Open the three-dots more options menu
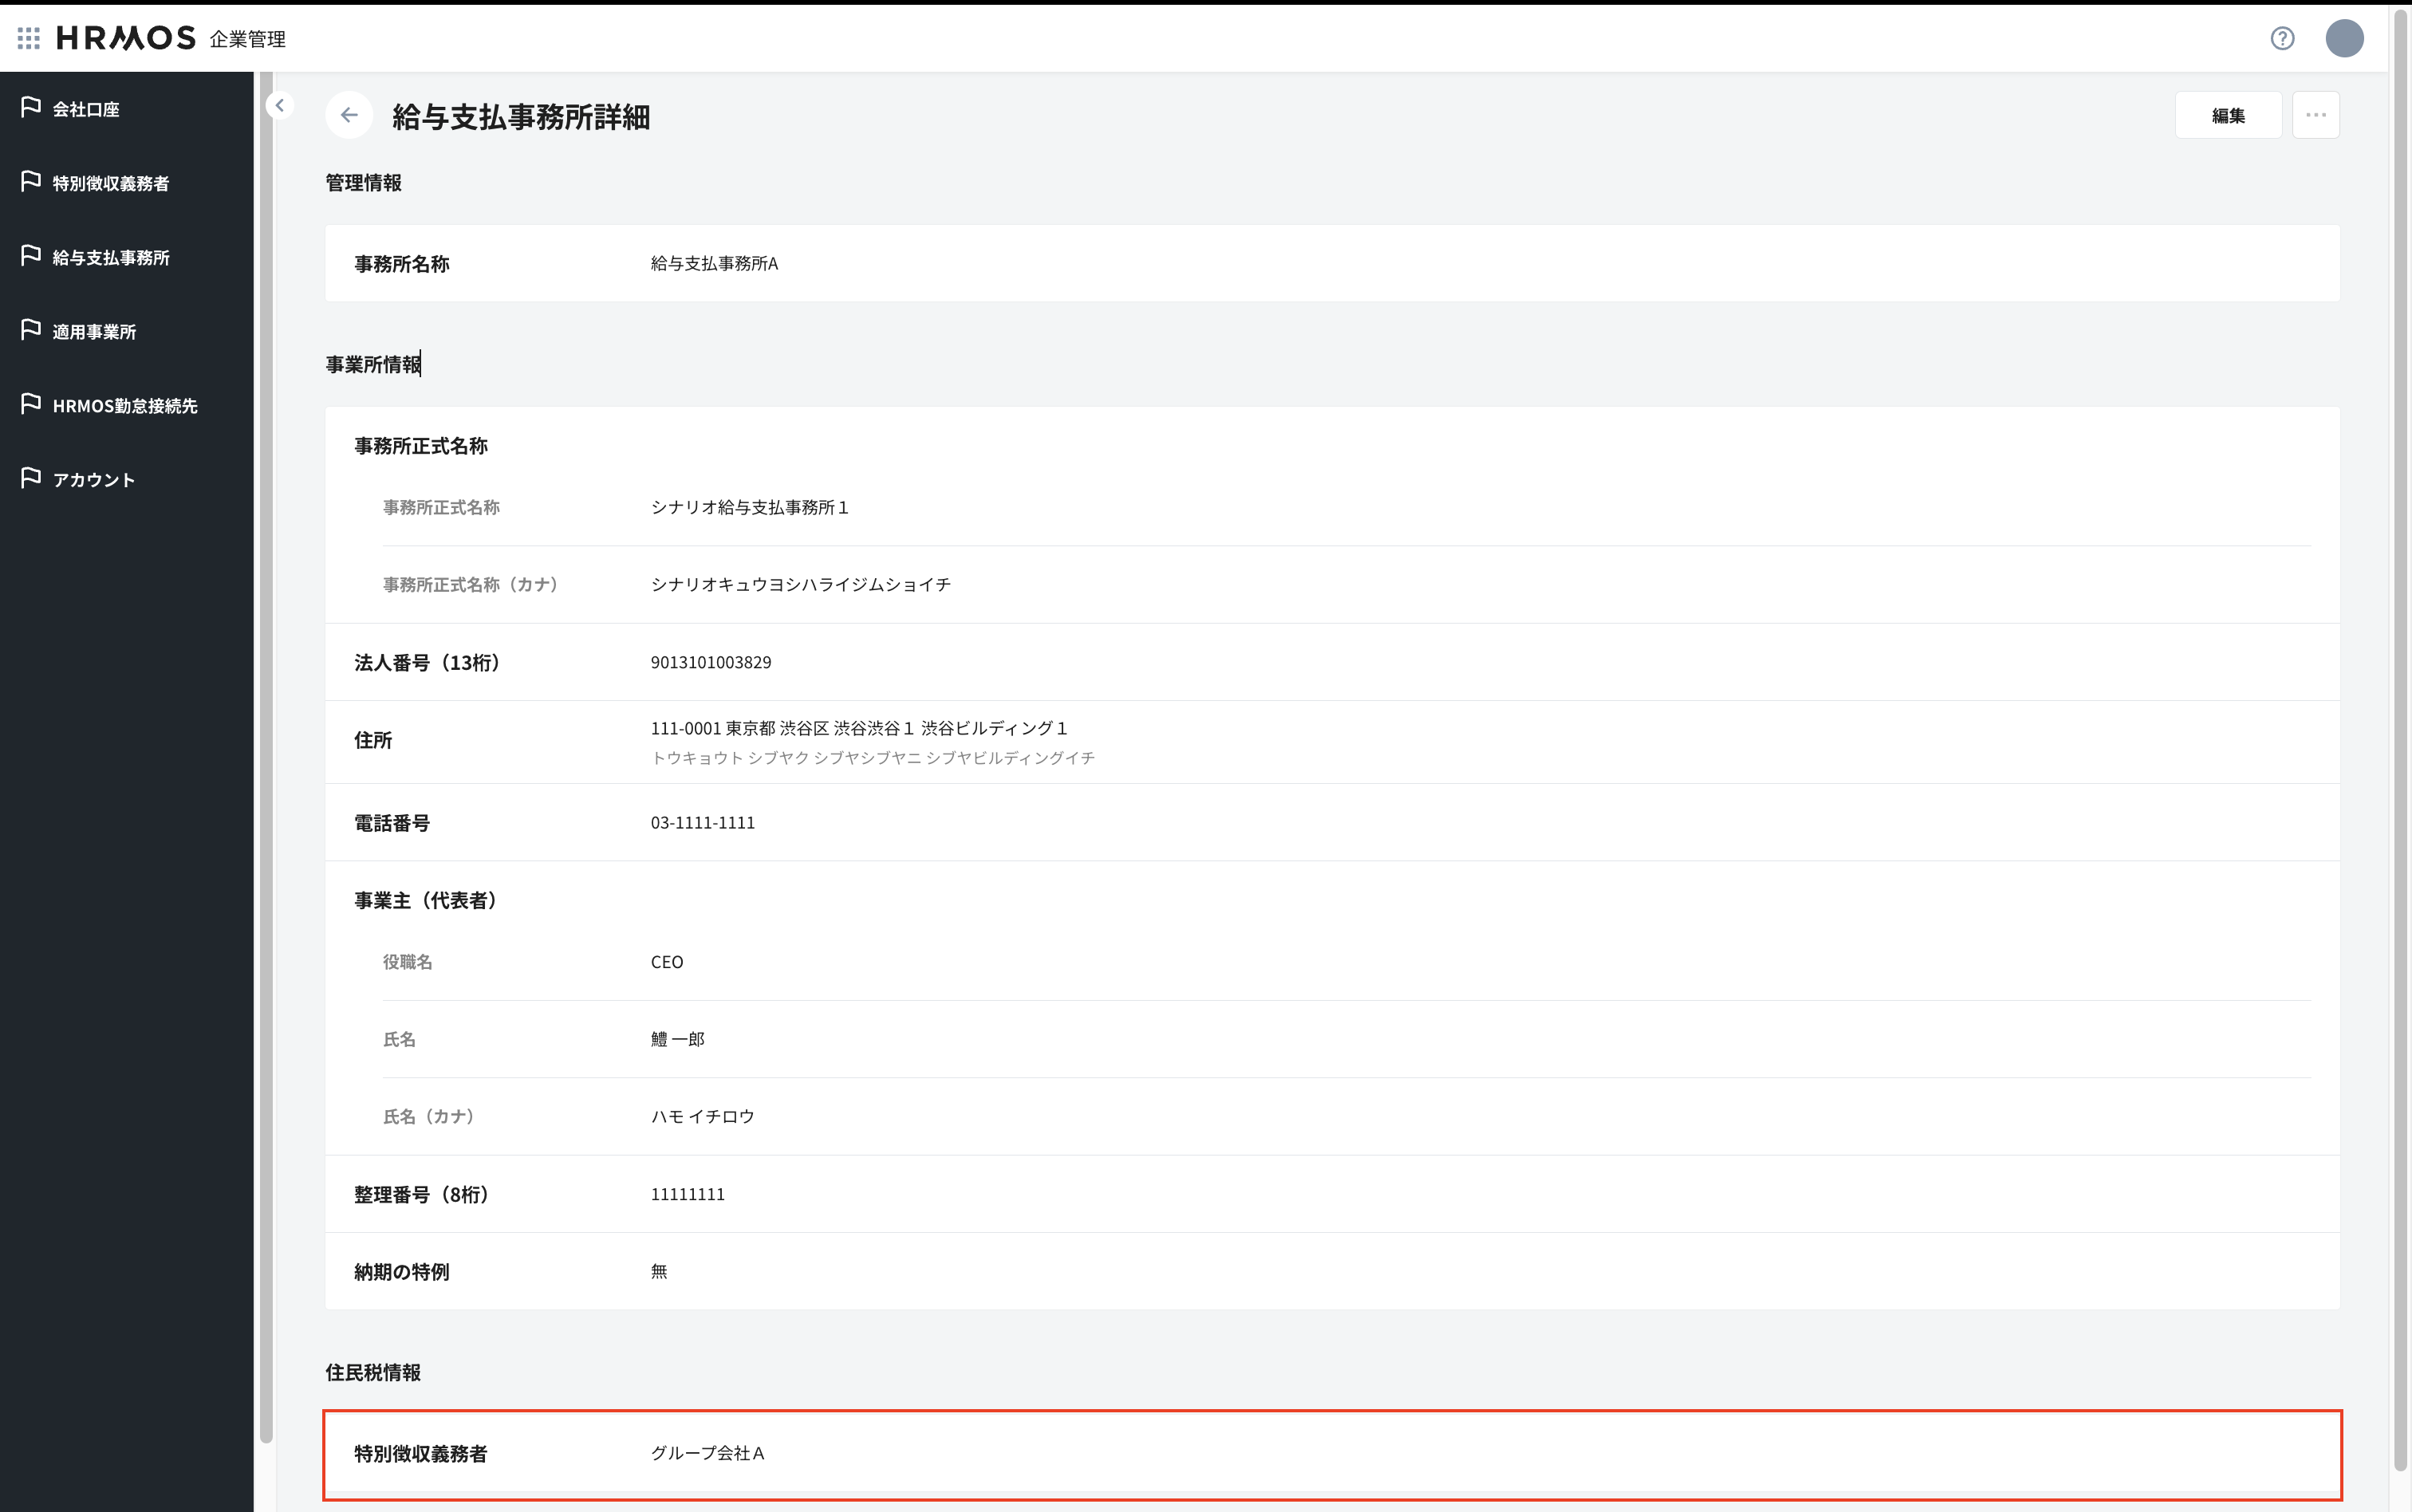The height and width of the screenshot is (1512, 2412). tap(2315, 115)
